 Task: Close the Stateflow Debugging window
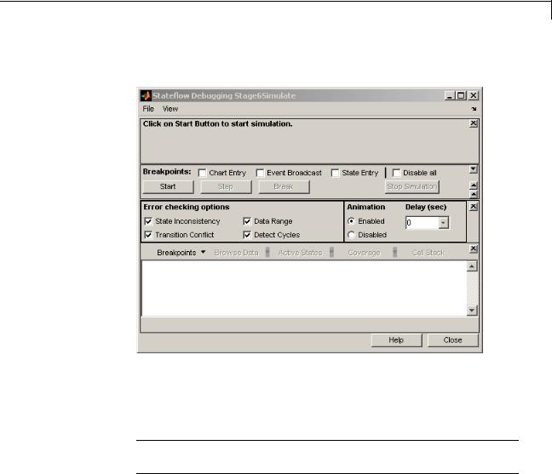point(474,95)
